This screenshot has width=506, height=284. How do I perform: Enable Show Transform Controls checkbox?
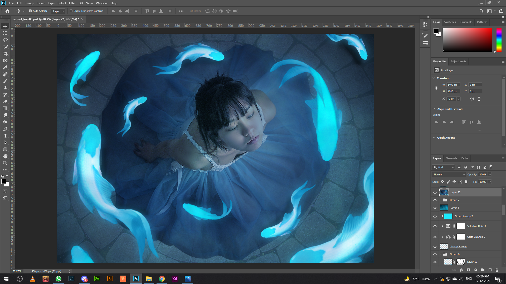point(71,11)
